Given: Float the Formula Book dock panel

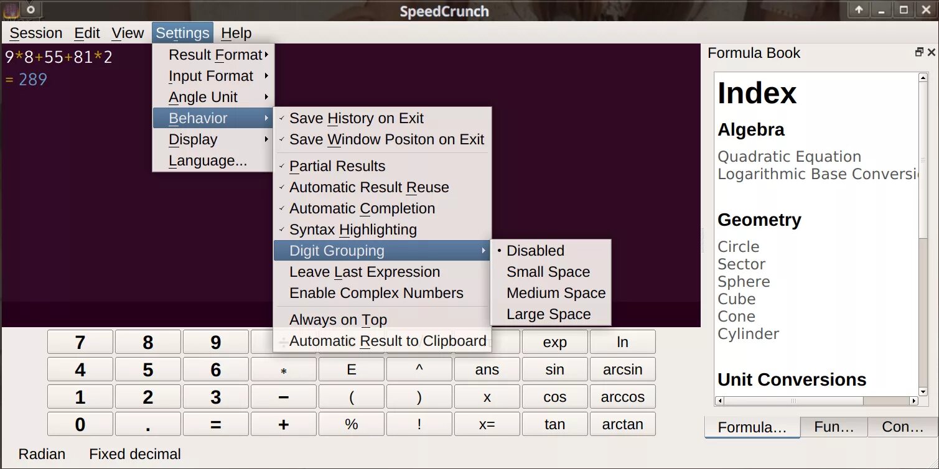Looking at the screenshot, I should 919,53.
